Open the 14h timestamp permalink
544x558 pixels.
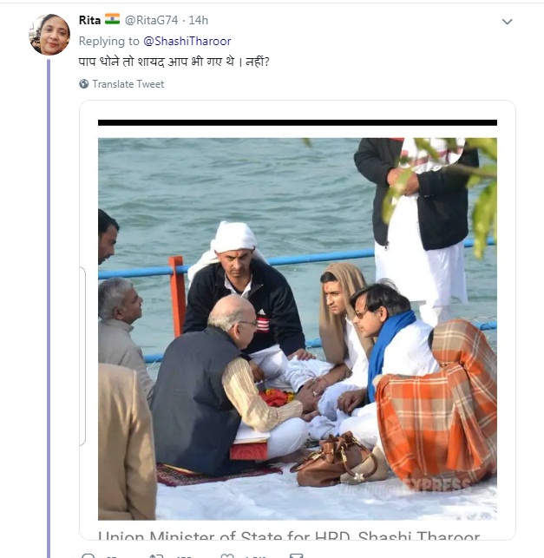coord(198,20)
